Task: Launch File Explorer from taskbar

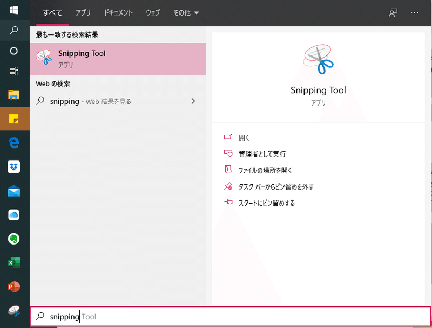Action: pyautogui.click(x=14, y=95)
